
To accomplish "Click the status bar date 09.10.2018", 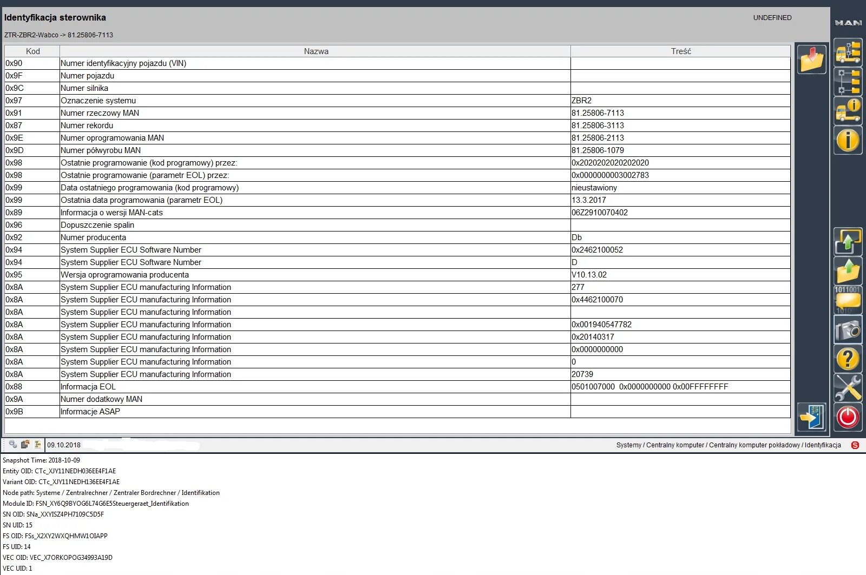I will click(64, 445).
